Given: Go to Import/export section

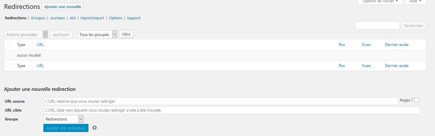Looking at the screenshot, I should pos(92,18).
